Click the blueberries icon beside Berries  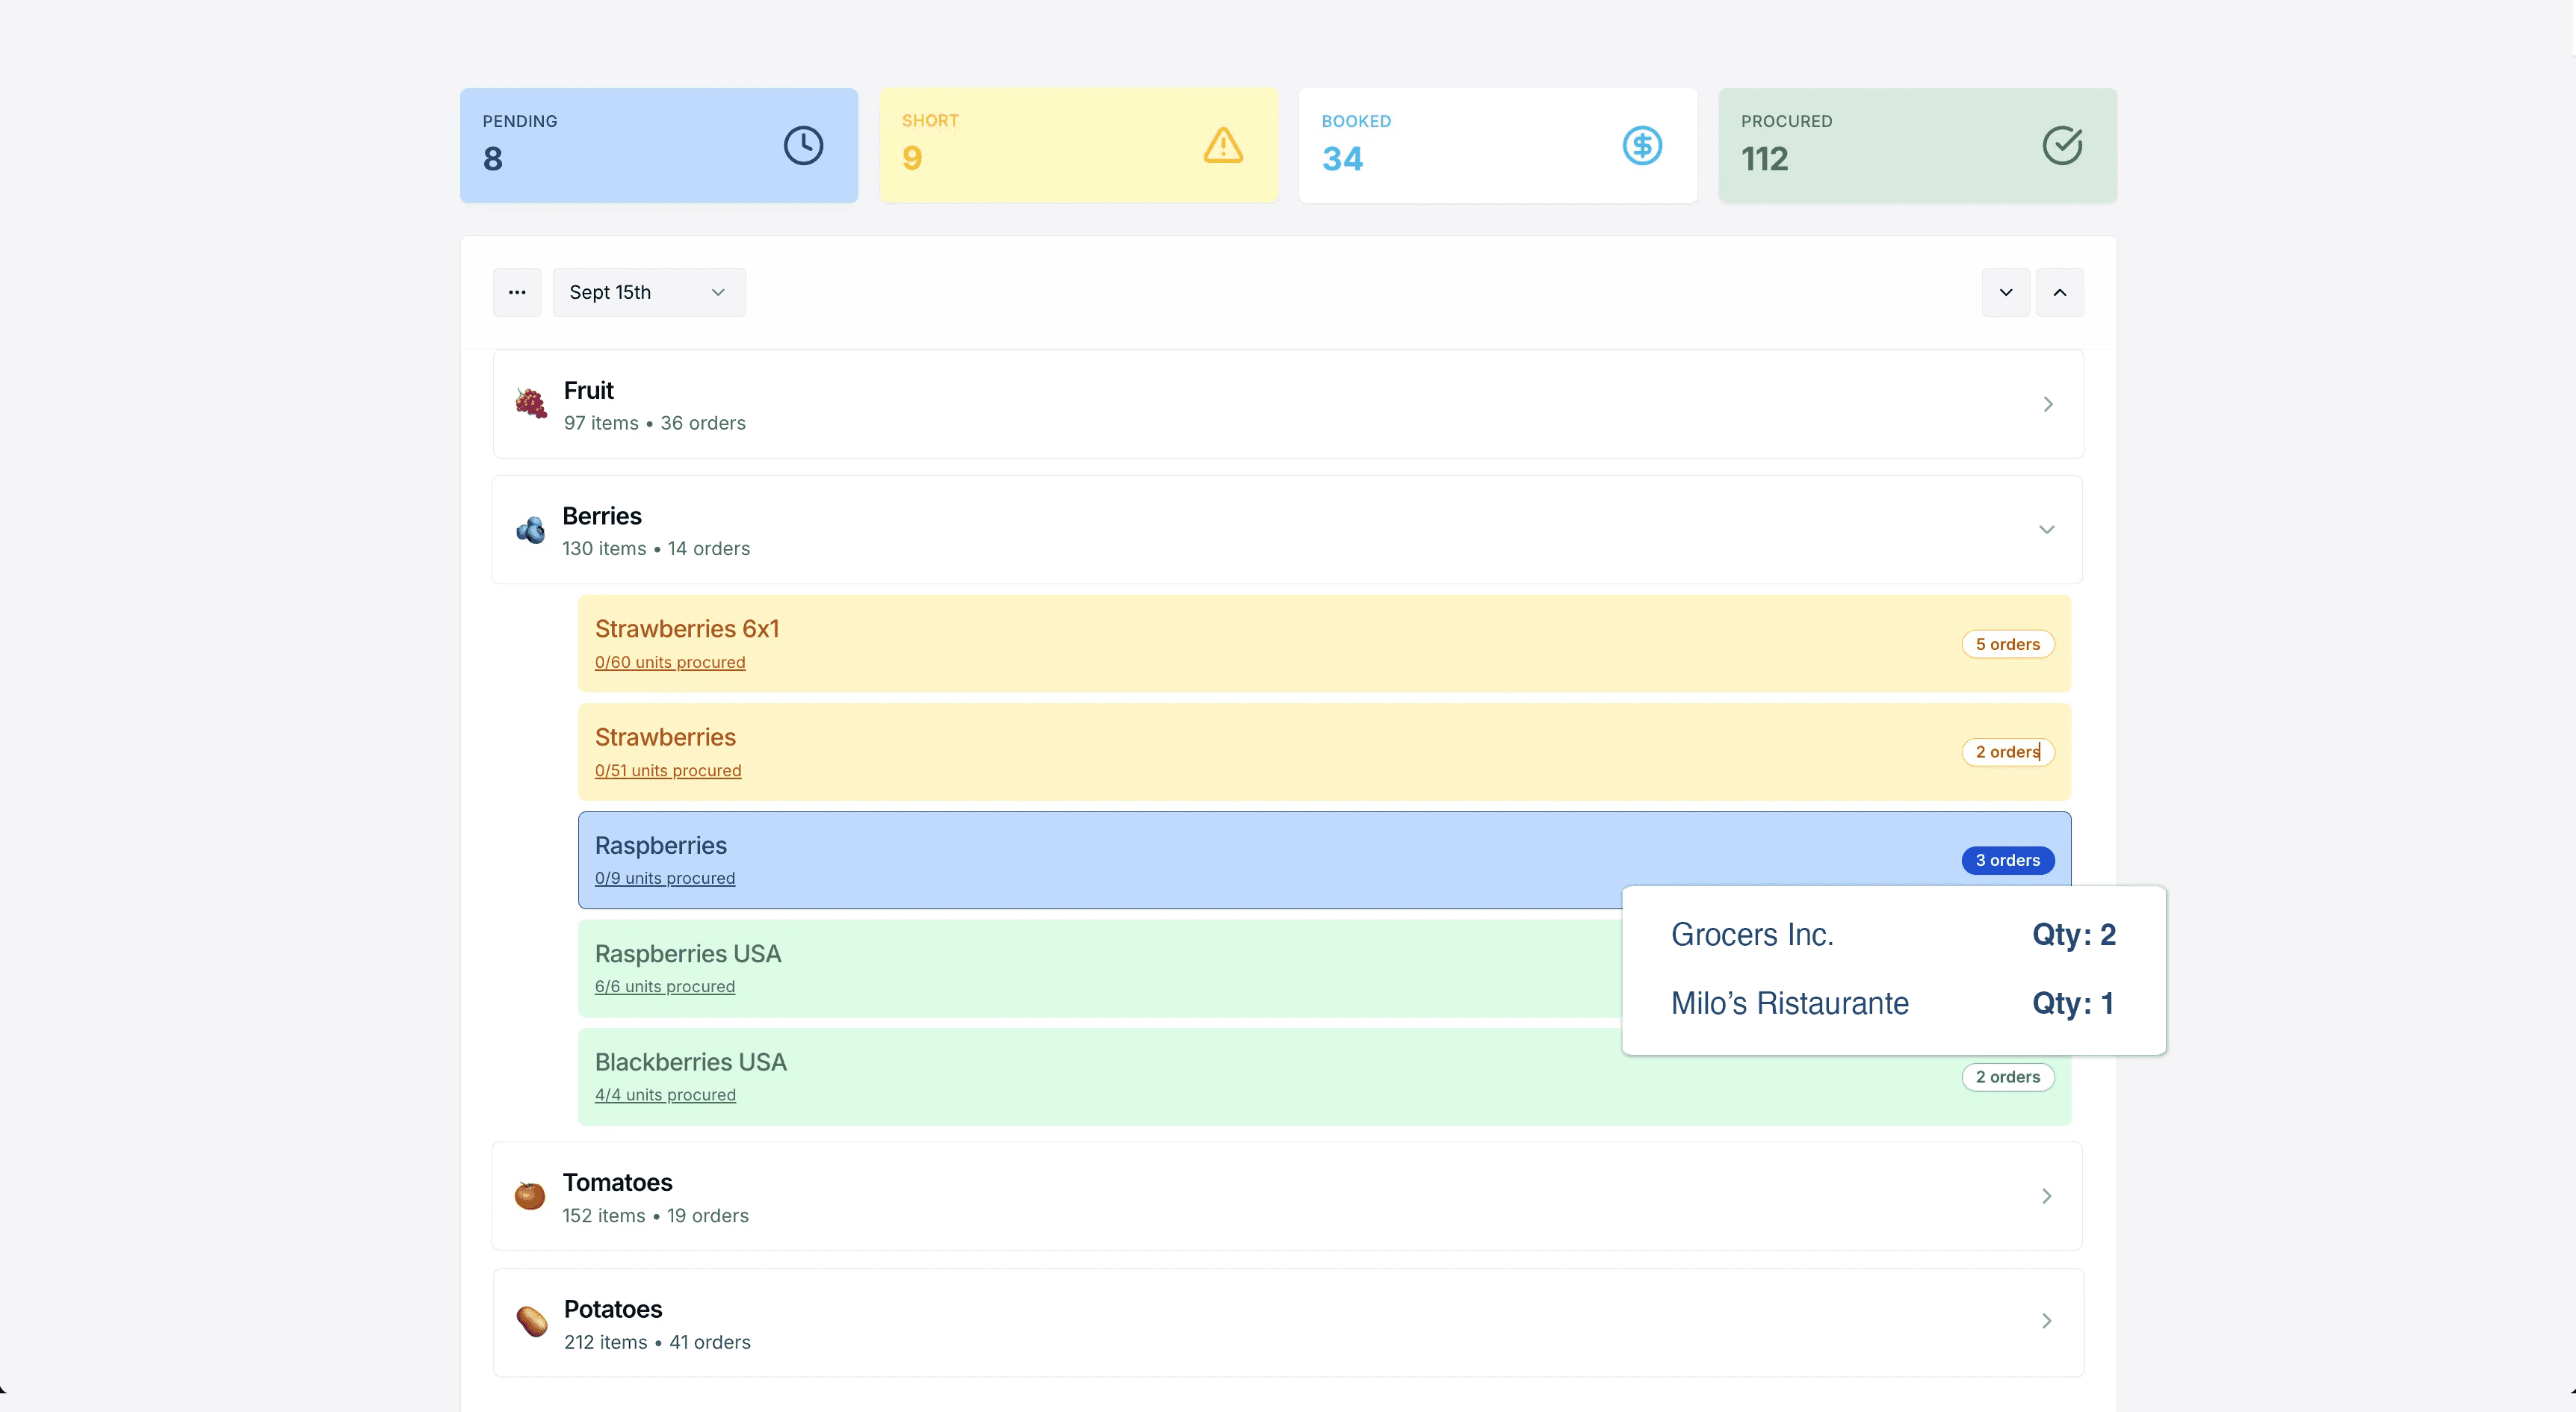pos(531,530)
